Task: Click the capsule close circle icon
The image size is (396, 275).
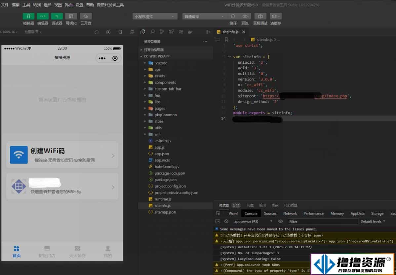Action: click(115, 58)
